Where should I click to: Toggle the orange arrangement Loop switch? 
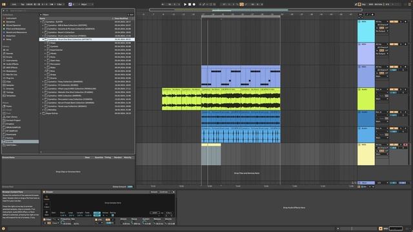pos(241,5)
